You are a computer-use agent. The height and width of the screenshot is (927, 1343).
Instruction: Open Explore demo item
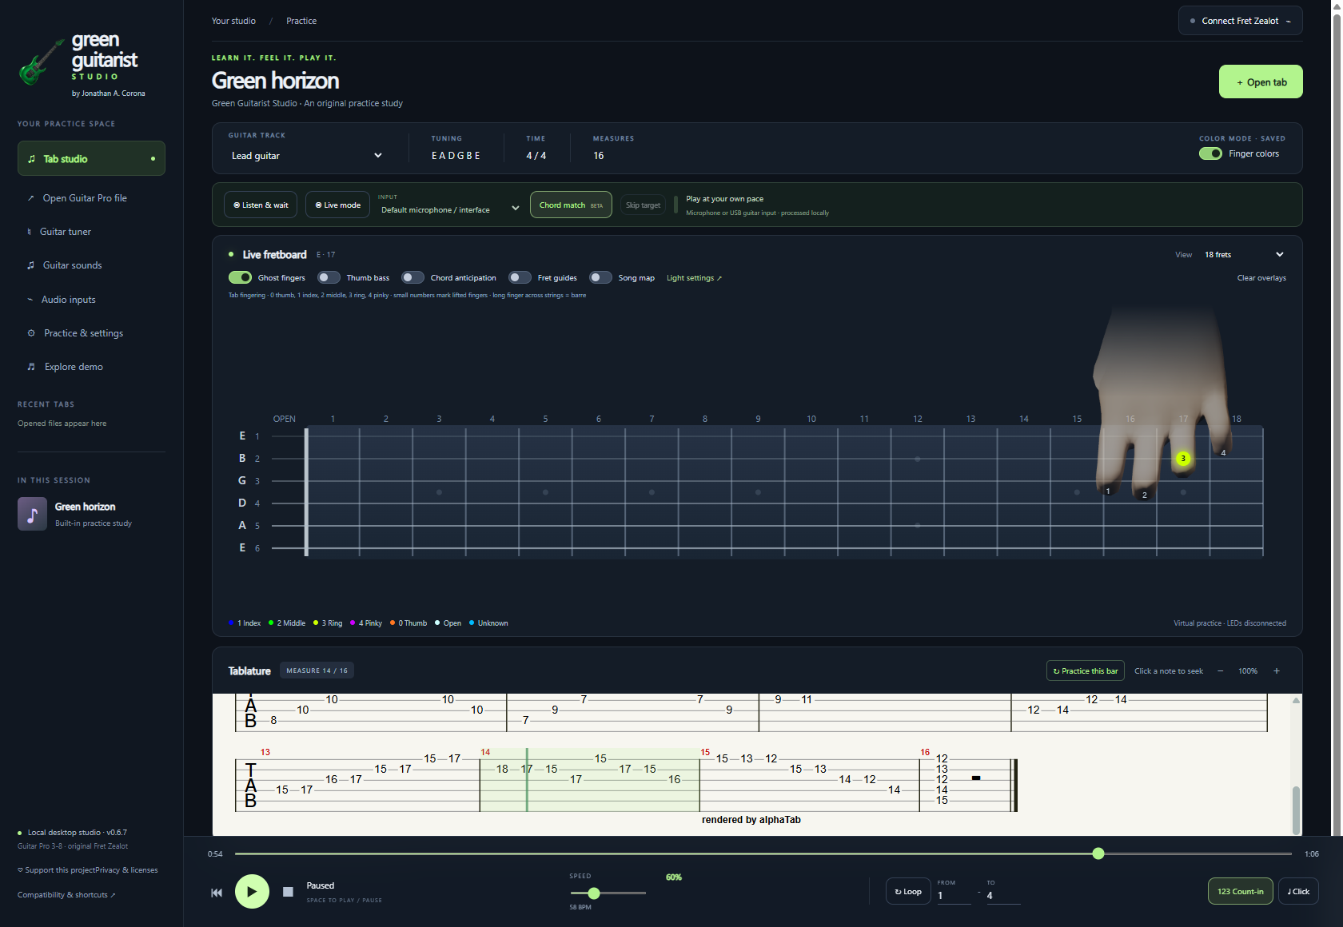coord(91,367)
